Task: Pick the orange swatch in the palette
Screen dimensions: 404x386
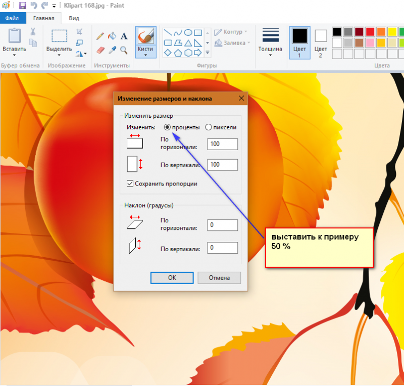Action: click(x=381, y=32)
